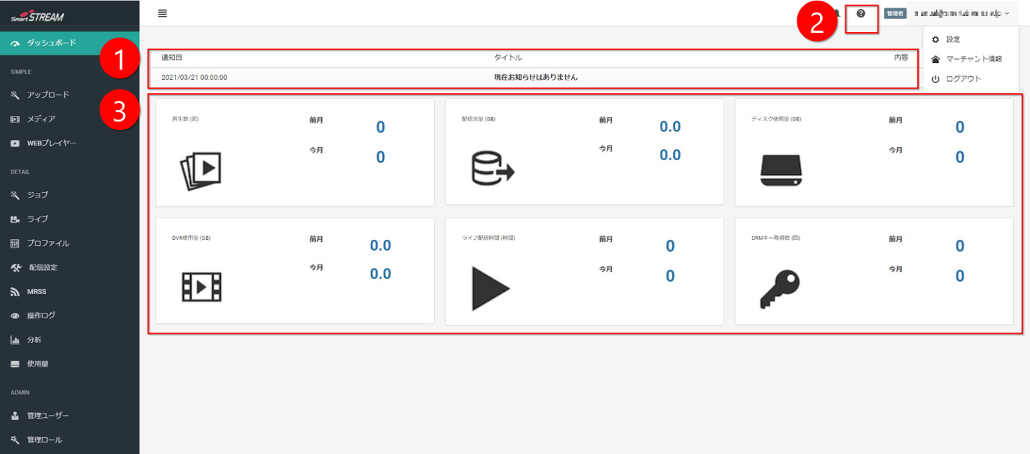The width and height of the screenshot is (1030, 454).
Task: Click ログアウト to sign out
Action: [x=963, y=78]
